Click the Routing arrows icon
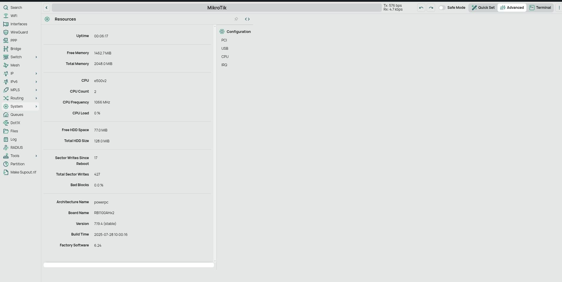Image resolution: width=562 pixels, height=282 pixels. [6, 98]
